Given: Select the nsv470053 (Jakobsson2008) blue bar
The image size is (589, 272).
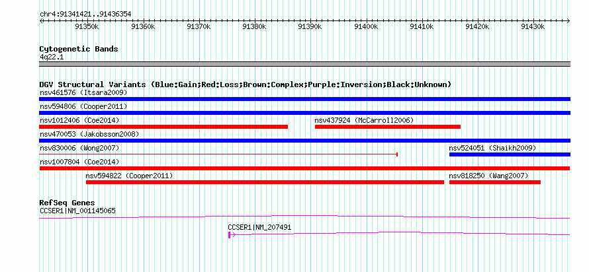Looking at the screenshot, I should coord(304,141).
